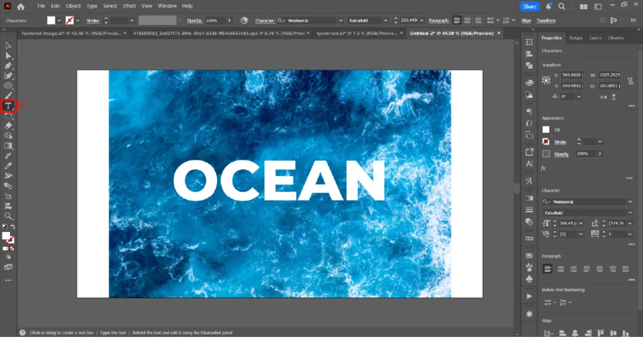Toggle align left in the Control bar
Screen dimensions: 643x337
457,21
